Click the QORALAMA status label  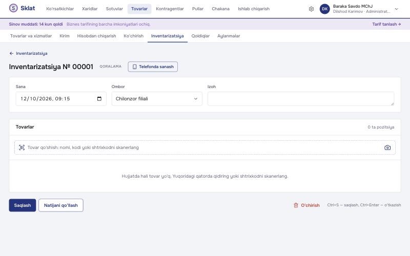pyautogui.click(x=110, y=67)
